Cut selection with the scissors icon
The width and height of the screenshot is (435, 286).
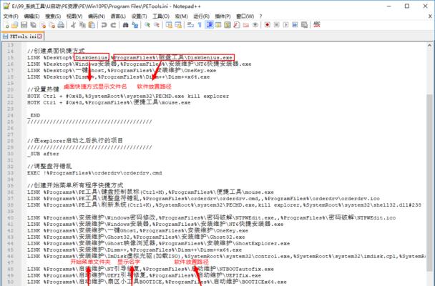tap(73, 25)
